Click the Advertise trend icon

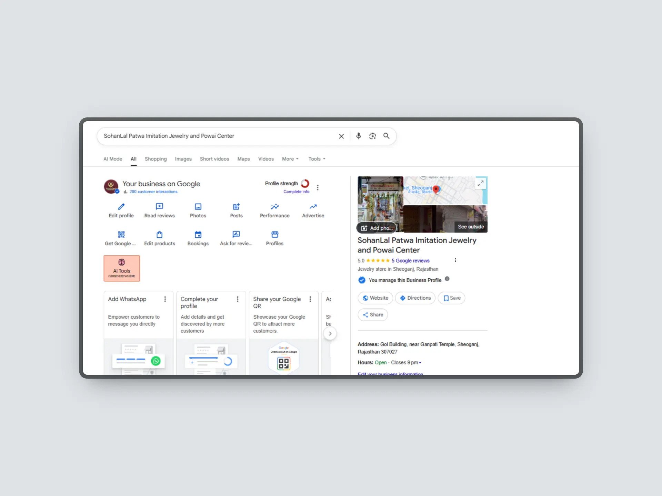[313, 207]
